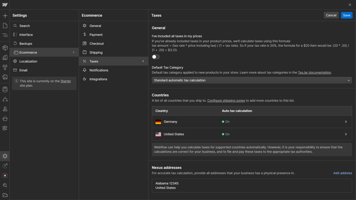Click the Add address link
This screenshot has height=200, width=356.
pos(342,173)
